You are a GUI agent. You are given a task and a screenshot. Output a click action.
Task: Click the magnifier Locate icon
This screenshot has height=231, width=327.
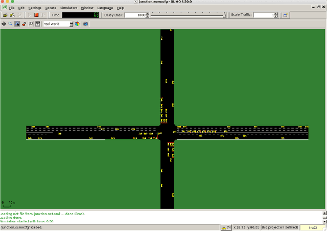[10, 24]
